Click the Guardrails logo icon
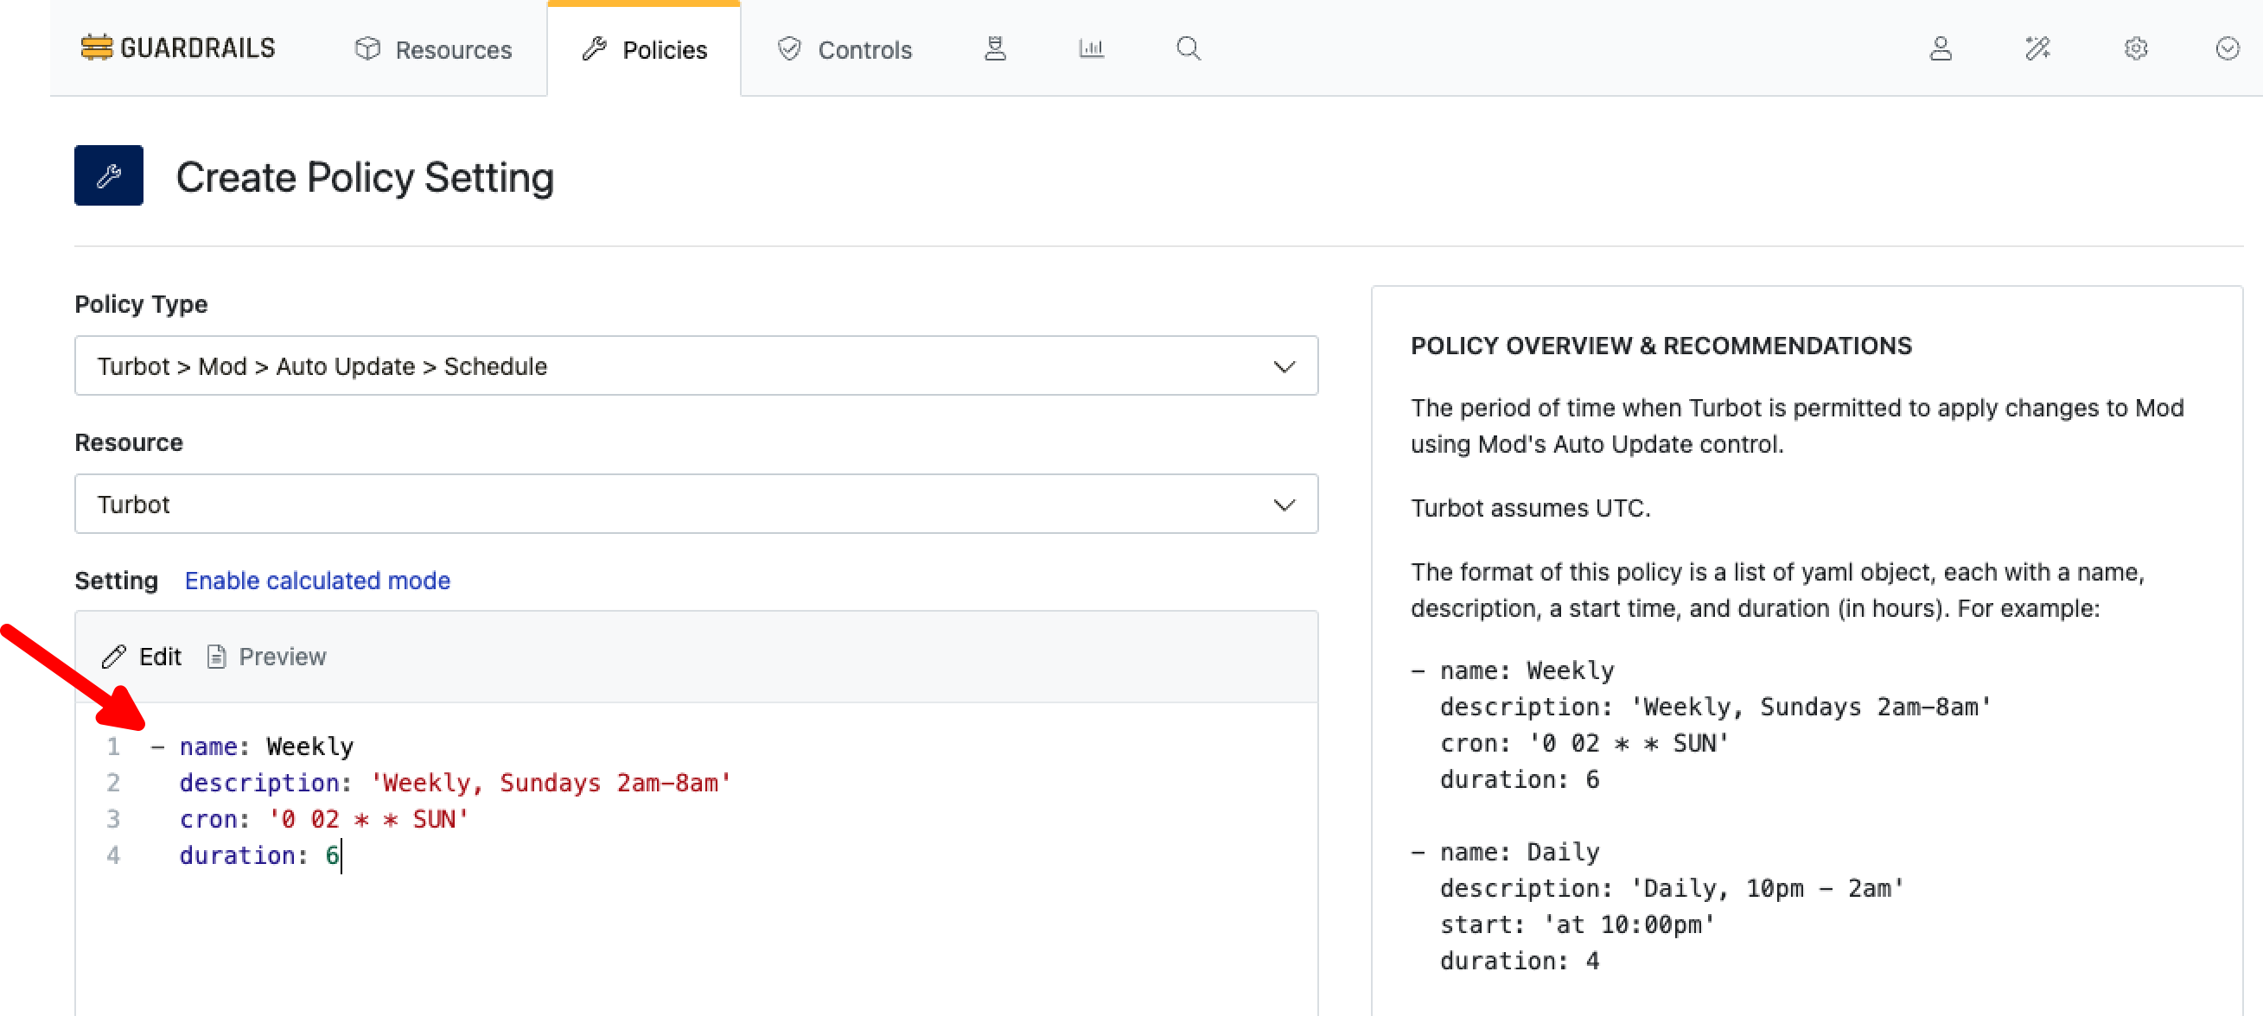The image size is (2263, 1016). [x=97, y=48]
